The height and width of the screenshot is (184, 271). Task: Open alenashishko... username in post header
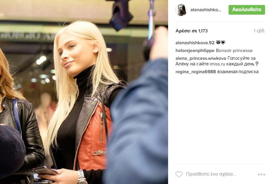coord(206,10)
